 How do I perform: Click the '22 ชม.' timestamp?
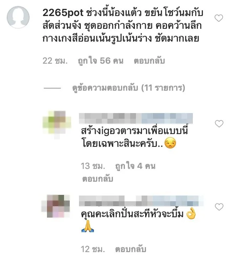[55, 61]
